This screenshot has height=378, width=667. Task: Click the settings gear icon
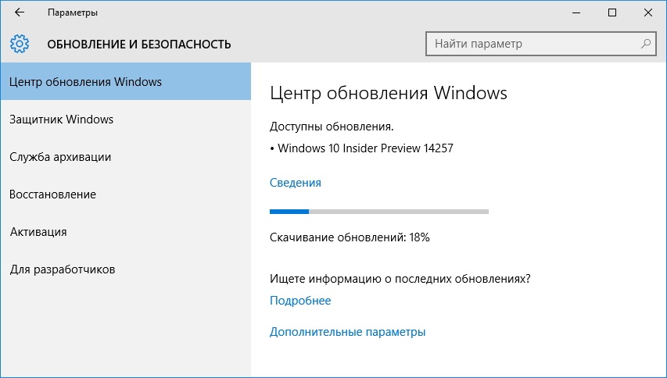click(20, 44)
